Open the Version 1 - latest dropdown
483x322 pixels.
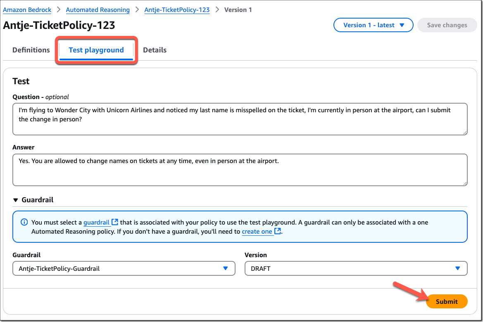pyautogui.click(x=374, y=25)
